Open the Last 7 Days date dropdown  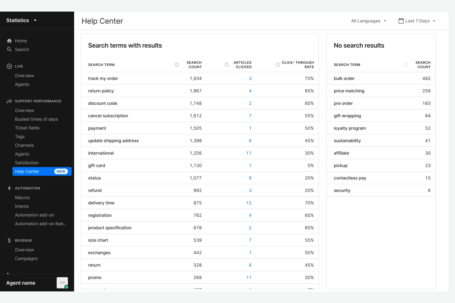417,21
